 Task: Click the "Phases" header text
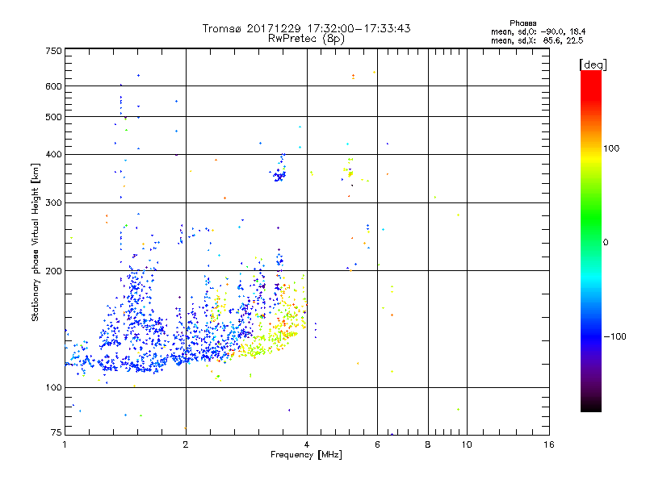coord(522,23)
